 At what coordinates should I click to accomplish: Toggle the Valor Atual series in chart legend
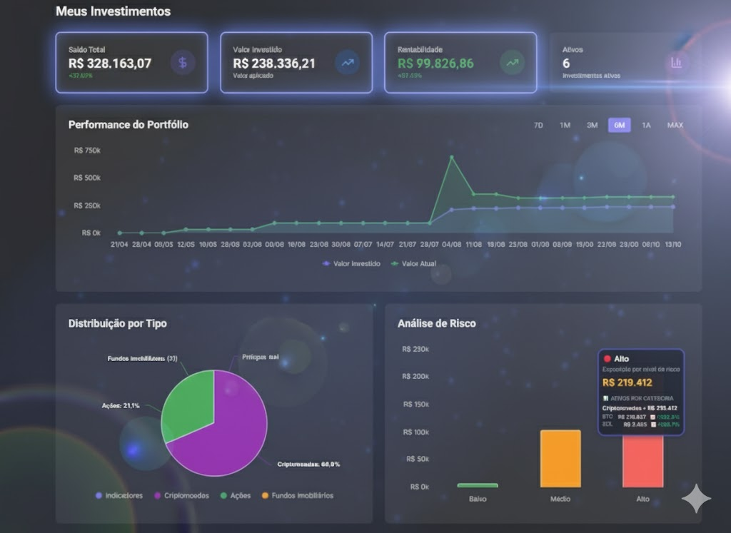click(x=416, y=263)
